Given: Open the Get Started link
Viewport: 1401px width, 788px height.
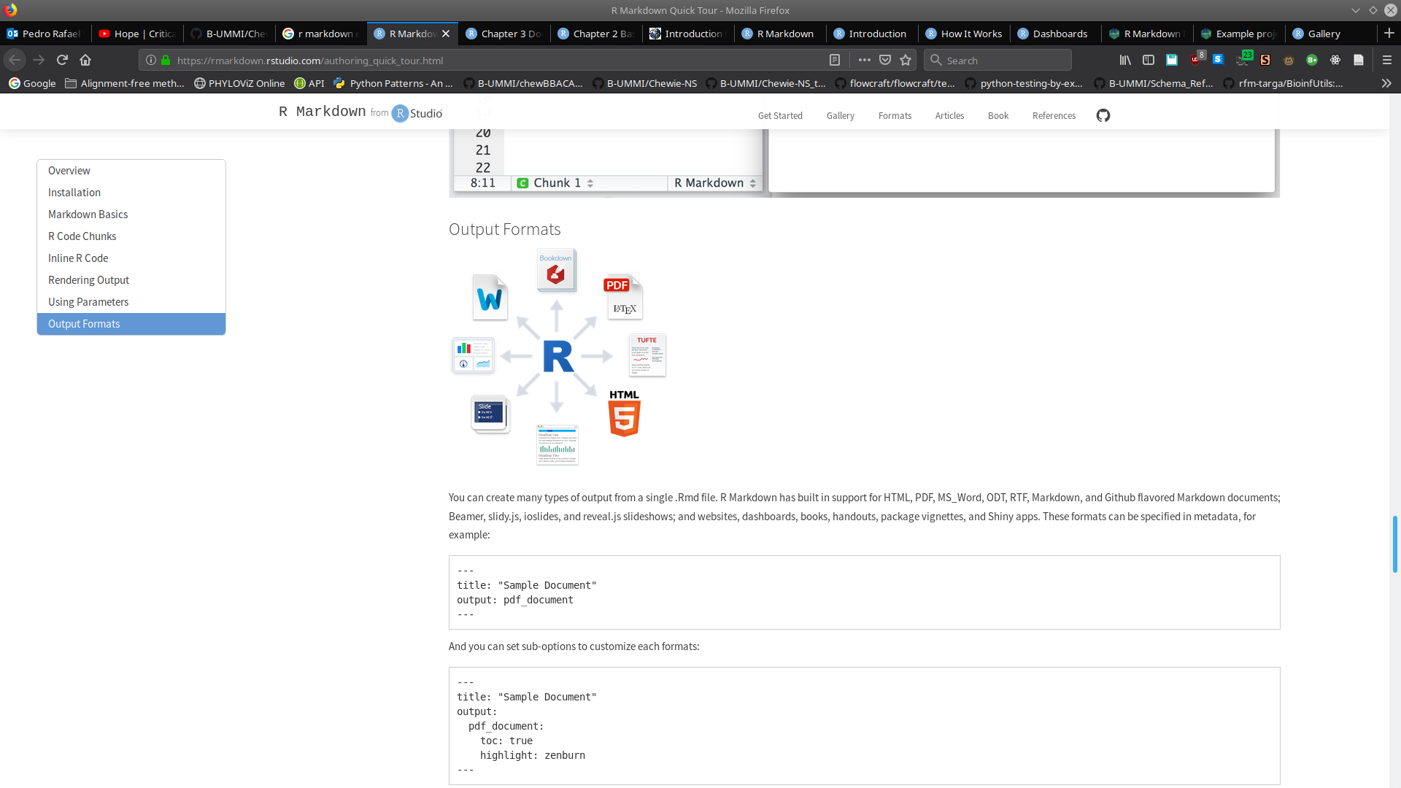Looking at the screenshot, I should click(x=780, y=115).
